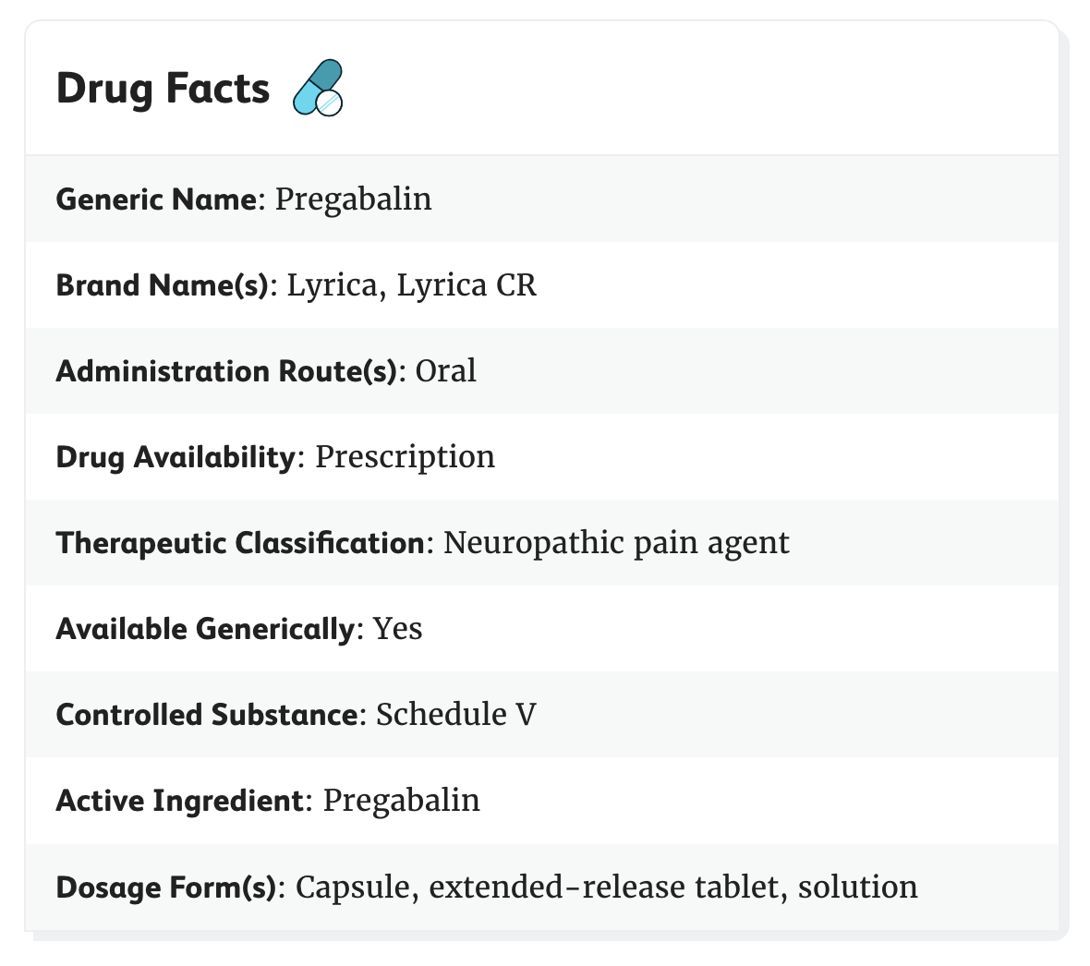Click the Drug Availability label
This screenshot has width=1090, height=966.
(176, 457)
